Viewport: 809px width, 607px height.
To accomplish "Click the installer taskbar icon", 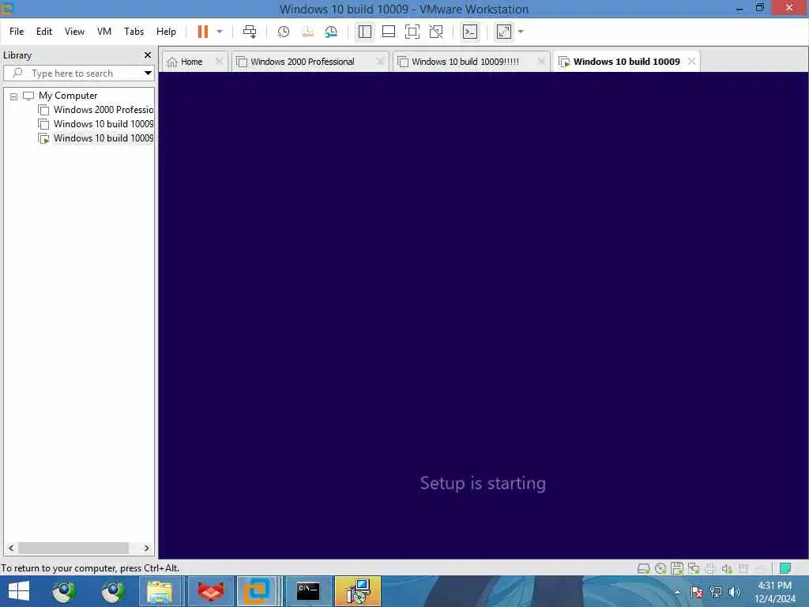I will coord(358,591).
